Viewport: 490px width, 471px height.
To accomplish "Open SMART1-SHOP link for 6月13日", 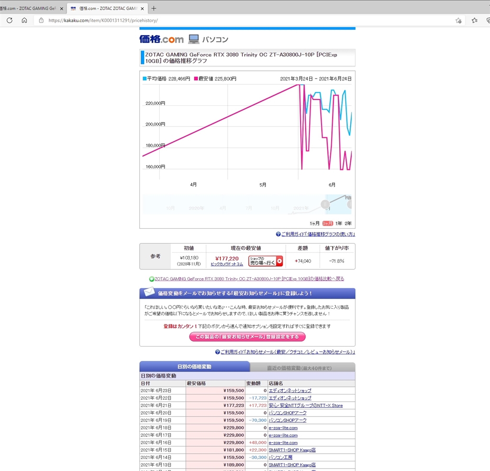I will click(292, 465).
